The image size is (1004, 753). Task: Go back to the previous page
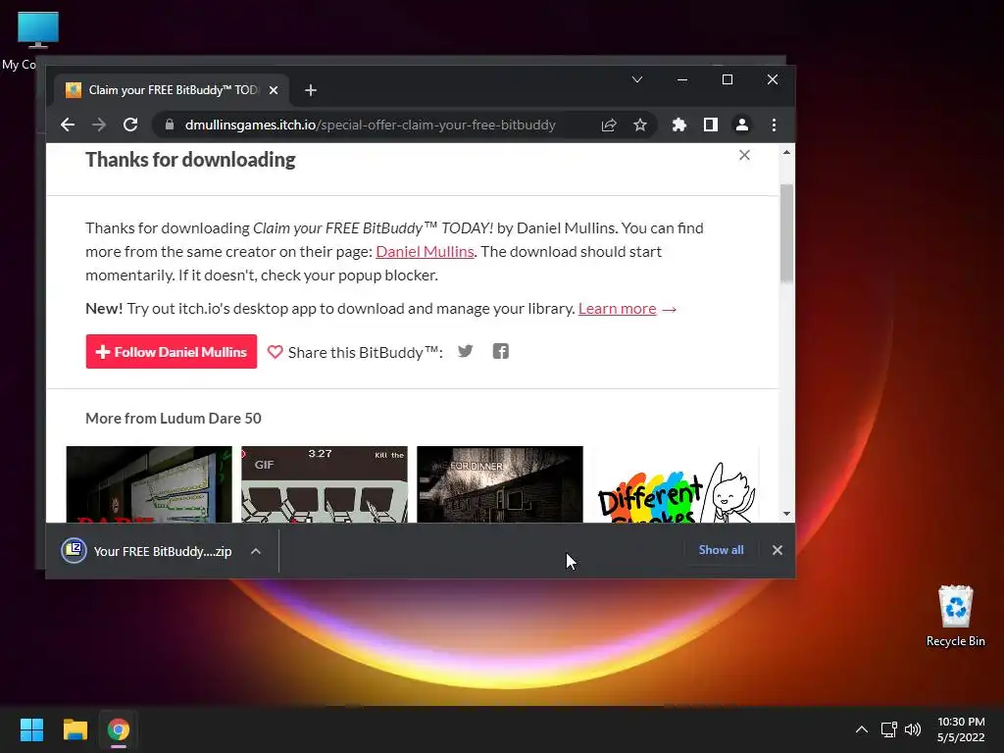coord(68,125)
